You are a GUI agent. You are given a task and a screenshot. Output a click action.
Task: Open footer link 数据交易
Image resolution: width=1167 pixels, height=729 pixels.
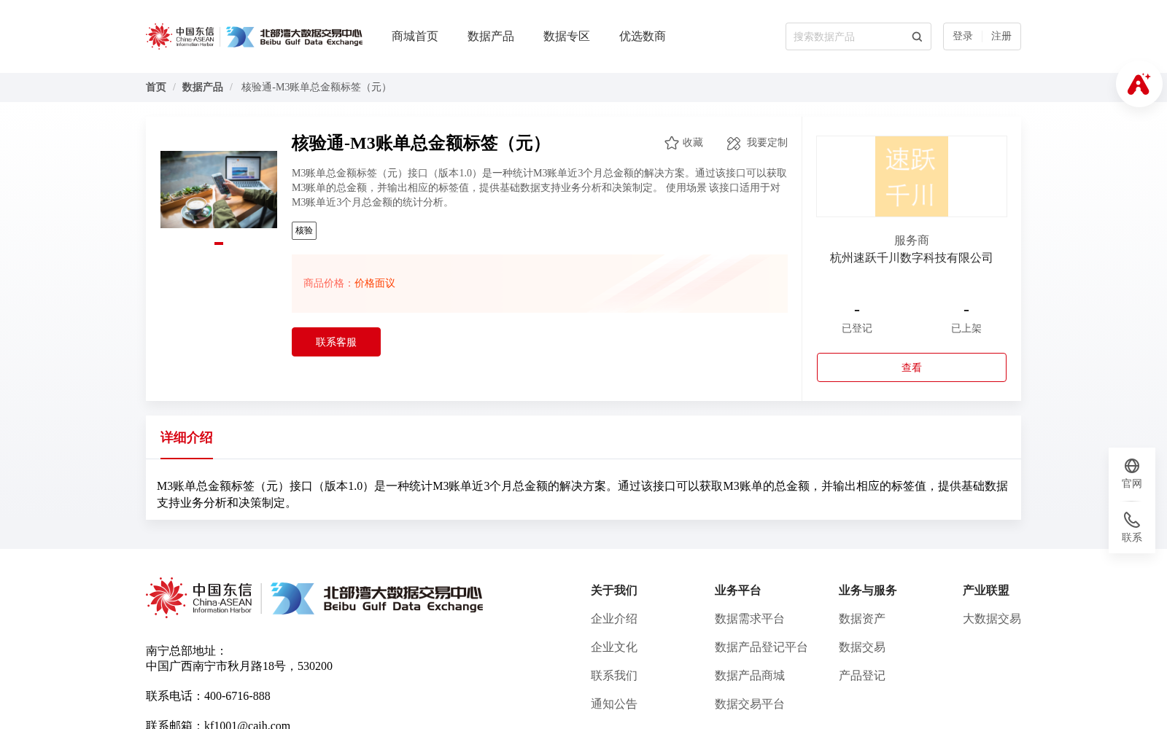[x=862, y=647]
